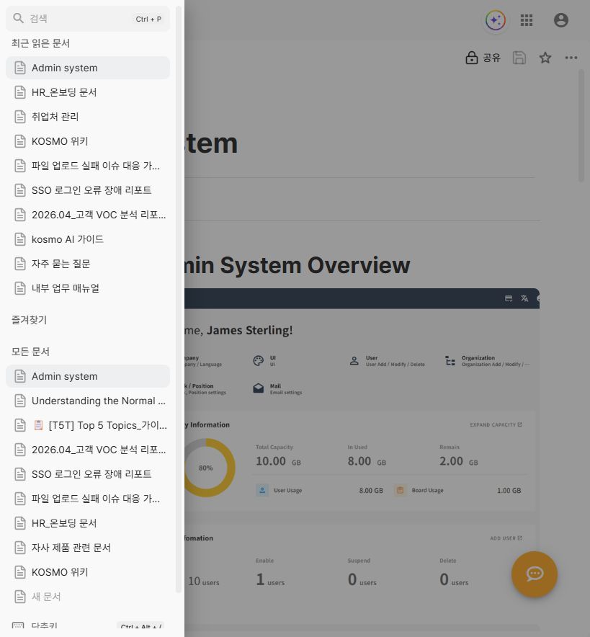Image resolution: width=590 pixels, height=637 pixels.
Task: Open 취업처 관리 document
Action: click(x=88, y=117)
